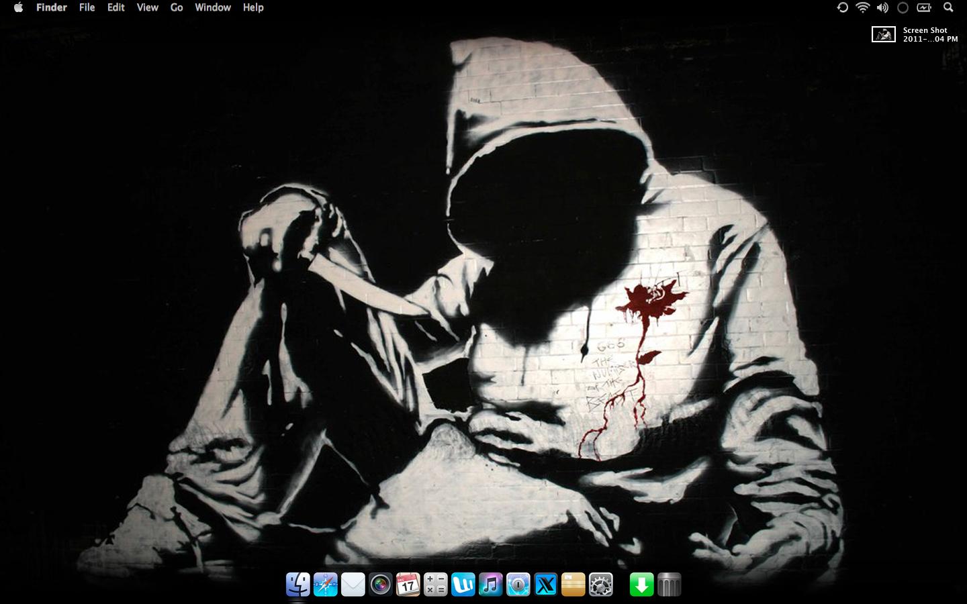
Task: Open the Go menu
Action: (x=177, y=7)
